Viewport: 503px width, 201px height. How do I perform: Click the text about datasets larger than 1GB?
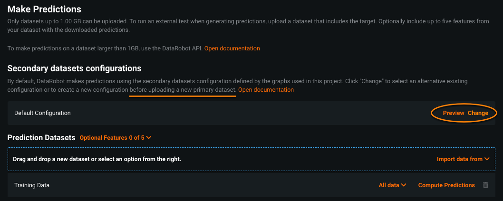pos(105,48)
